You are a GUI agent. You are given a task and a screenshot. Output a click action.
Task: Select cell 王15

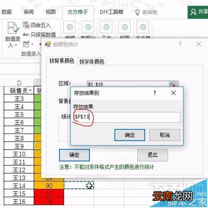click(19, 193)
